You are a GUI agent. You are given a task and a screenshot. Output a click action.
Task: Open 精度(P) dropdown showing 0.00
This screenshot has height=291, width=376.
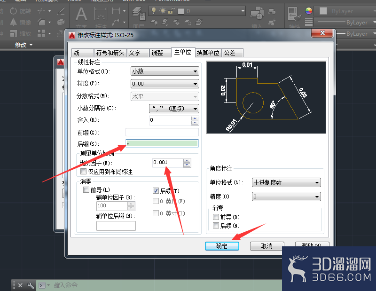[x=165, y=84]
